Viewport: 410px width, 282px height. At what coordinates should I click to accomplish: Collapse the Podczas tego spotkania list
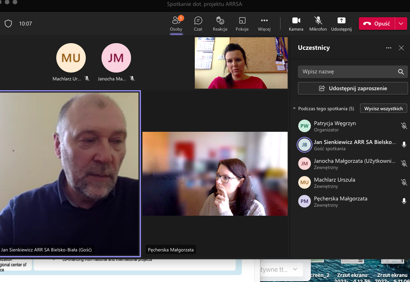click(x=294, y=109)
